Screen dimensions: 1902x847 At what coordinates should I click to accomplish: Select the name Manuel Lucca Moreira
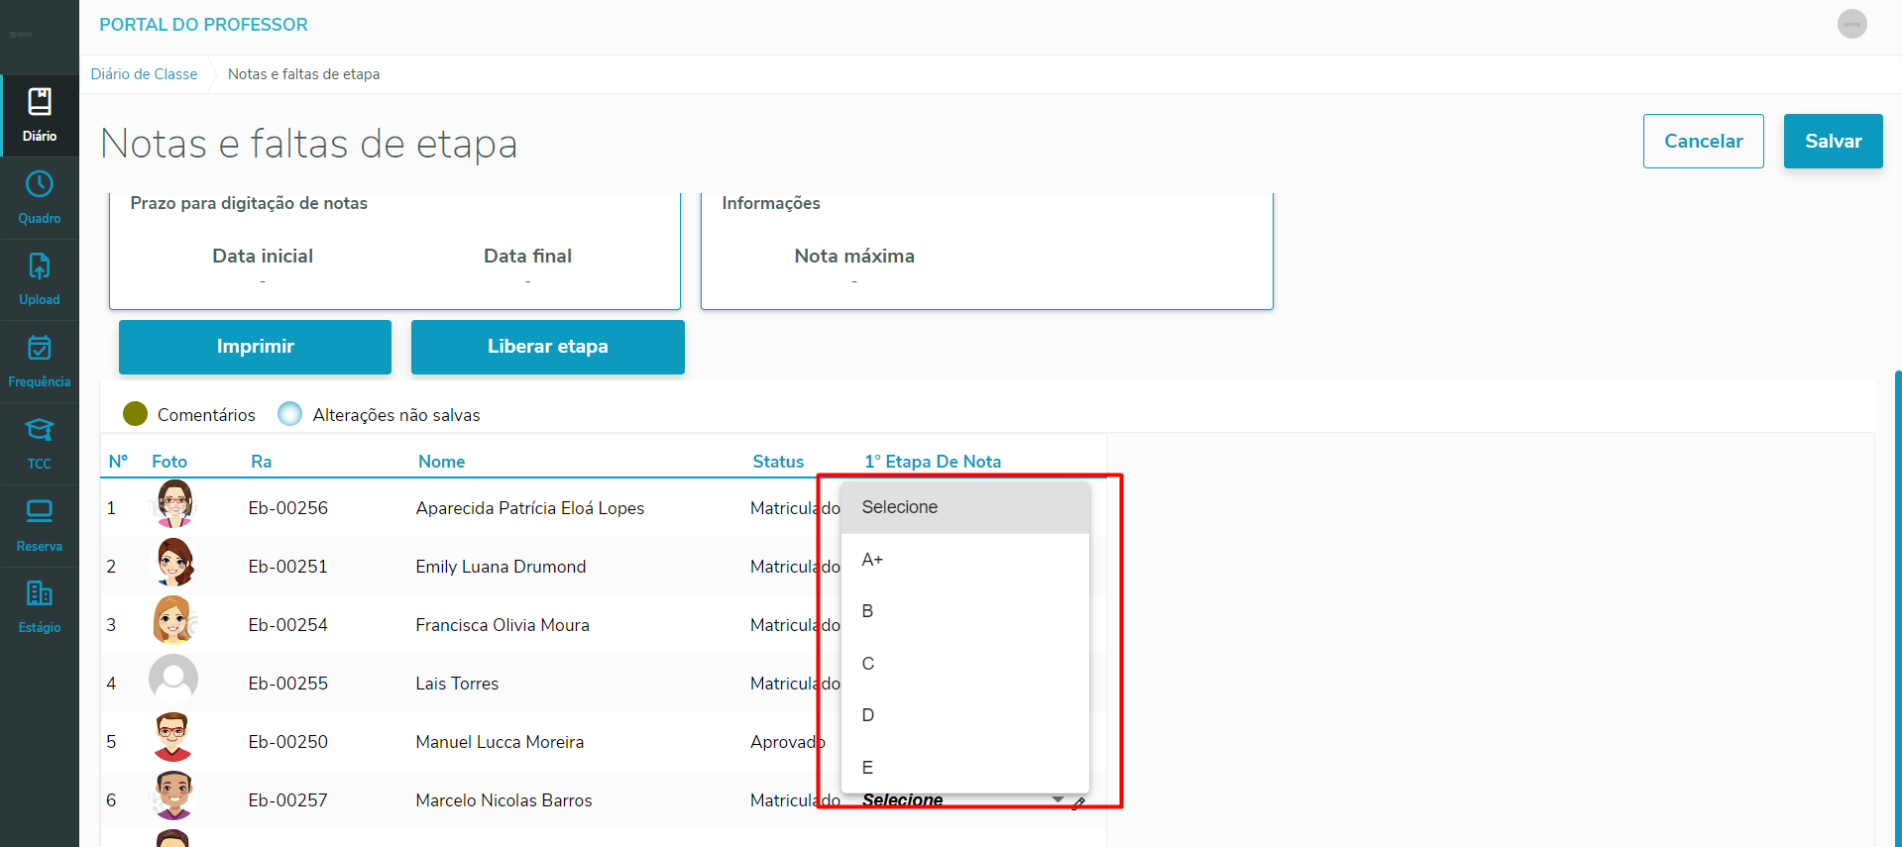tap(500, 742)
